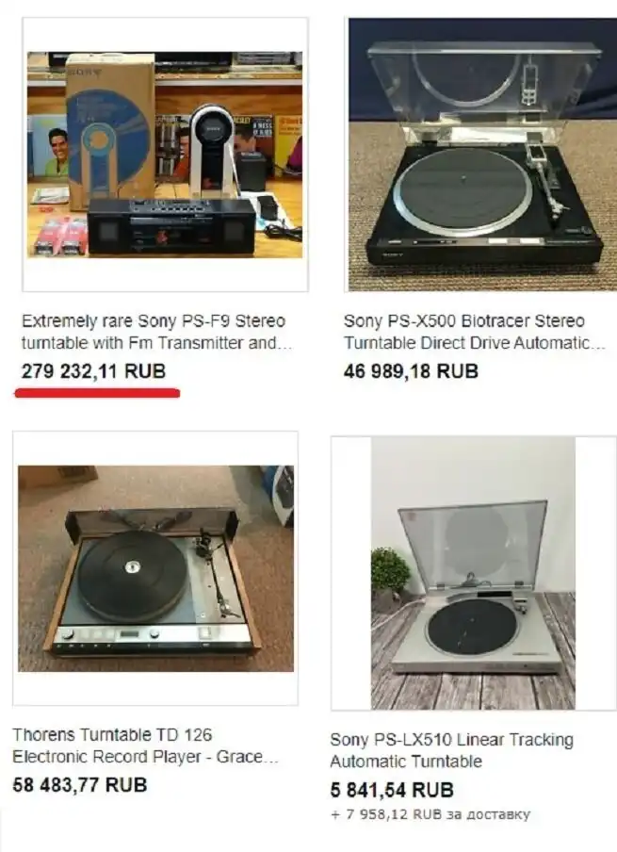Open the Sony PS-LX510 turntable photo

click(473, 573)
